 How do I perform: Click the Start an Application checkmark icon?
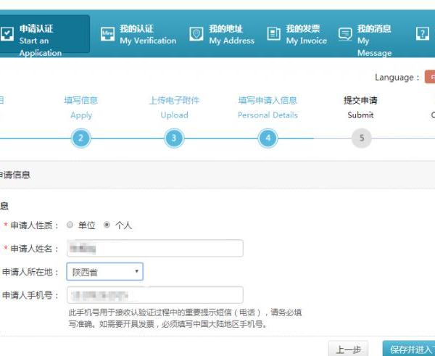click(7, 33)
